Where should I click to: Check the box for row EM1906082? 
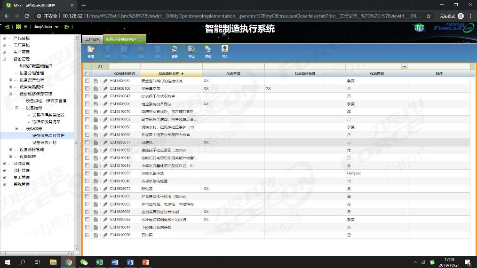[87, 81]
